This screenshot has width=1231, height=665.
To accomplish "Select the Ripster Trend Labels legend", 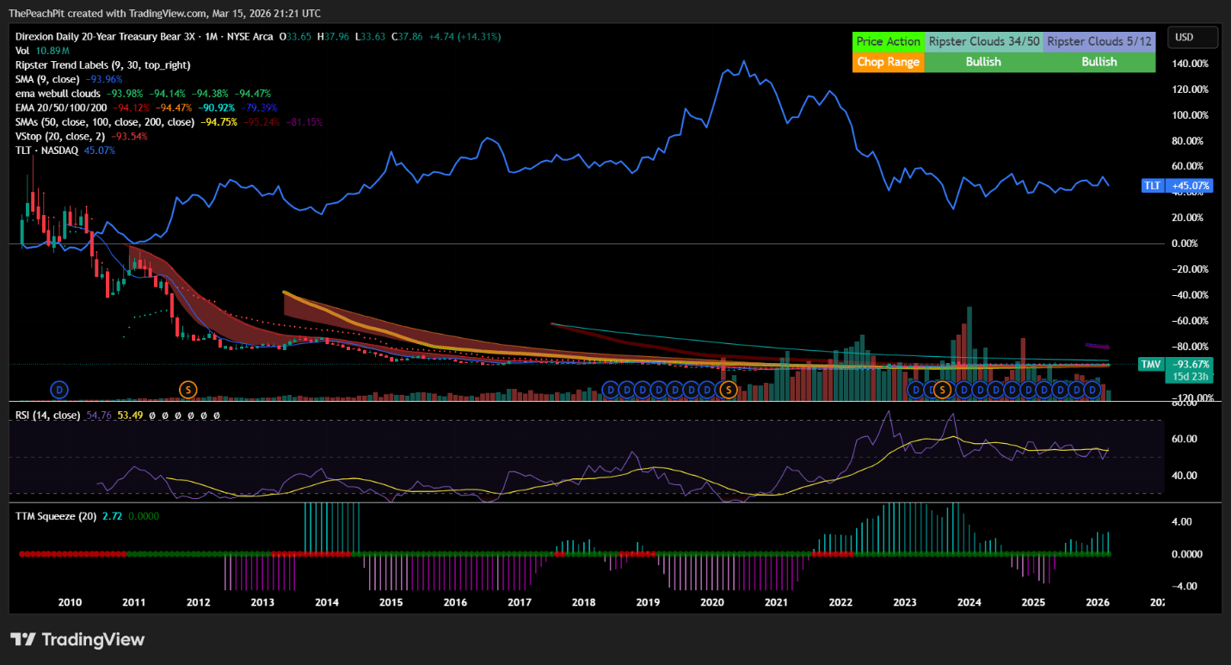I will tap(102, 65).
